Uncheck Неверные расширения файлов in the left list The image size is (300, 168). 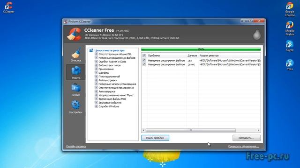coord(96,58)
